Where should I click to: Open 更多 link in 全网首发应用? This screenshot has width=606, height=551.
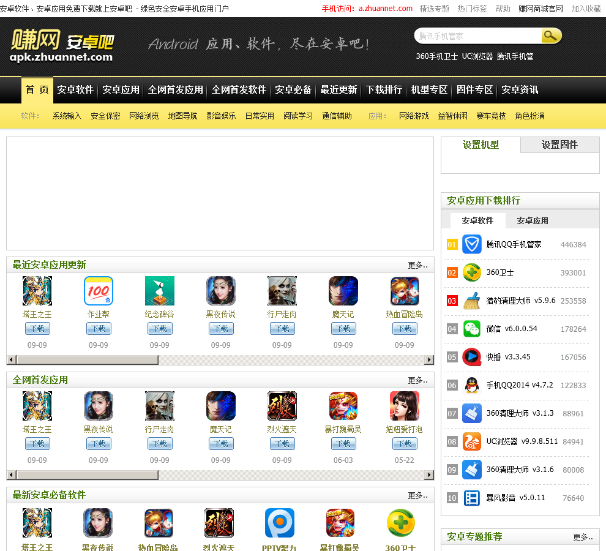(x=418, y=380)
